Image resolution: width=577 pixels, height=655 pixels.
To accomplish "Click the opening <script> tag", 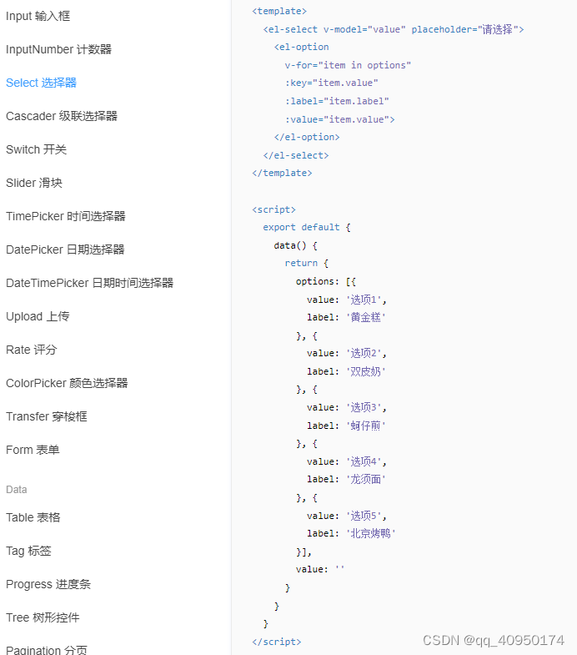I will (273, 209).
